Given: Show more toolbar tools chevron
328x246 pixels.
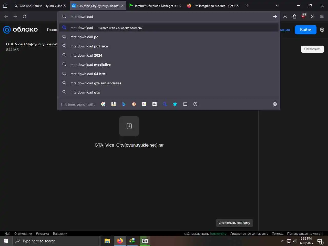Looking at the screenshot, I should [x=312, y=16].
